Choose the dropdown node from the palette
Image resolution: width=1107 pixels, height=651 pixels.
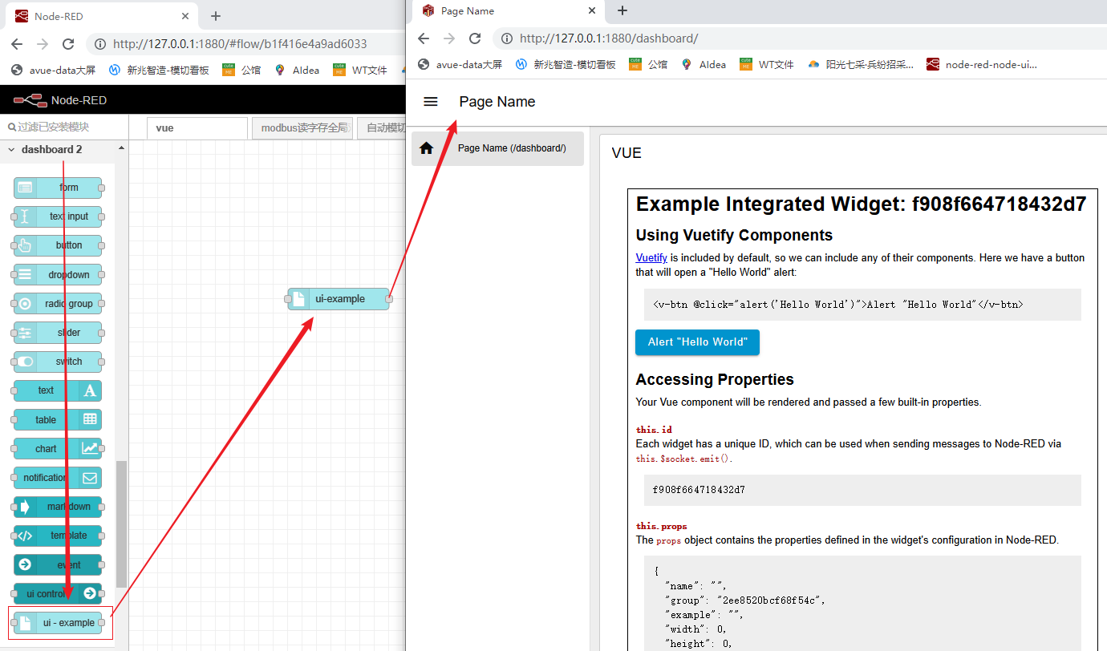pos(58,275)
